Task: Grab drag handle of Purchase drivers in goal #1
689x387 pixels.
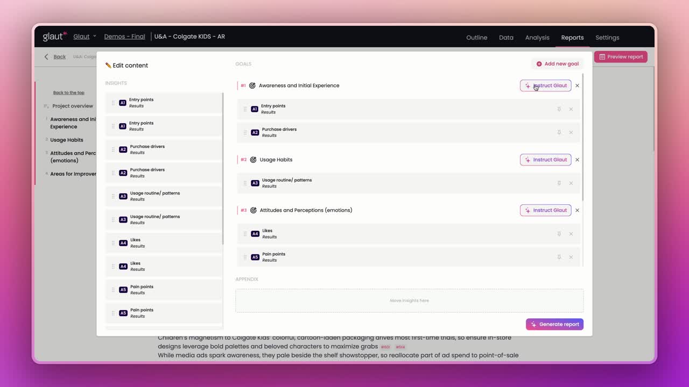Action: [245, 132]
